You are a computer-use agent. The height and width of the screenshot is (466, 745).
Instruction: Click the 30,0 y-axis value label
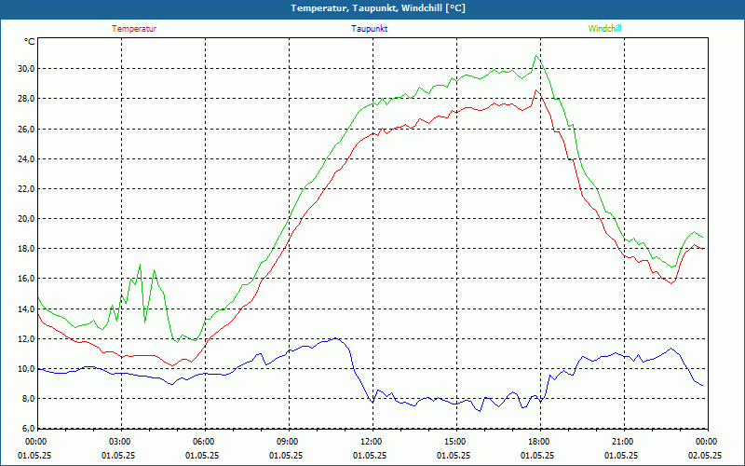pyautogui.click(x=23, y=69)
